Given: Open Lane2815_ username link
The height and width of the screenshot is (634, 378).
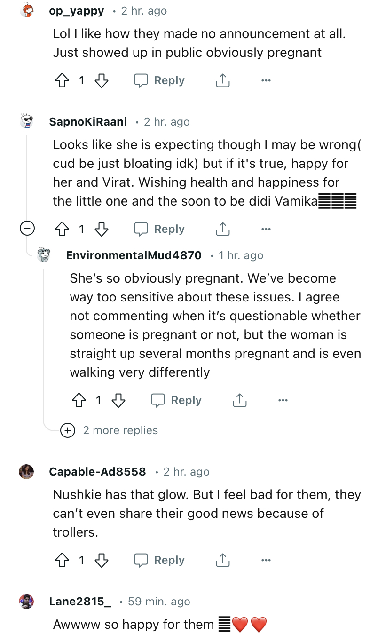Looking at the screenshot, I should (x=80, y=602).
